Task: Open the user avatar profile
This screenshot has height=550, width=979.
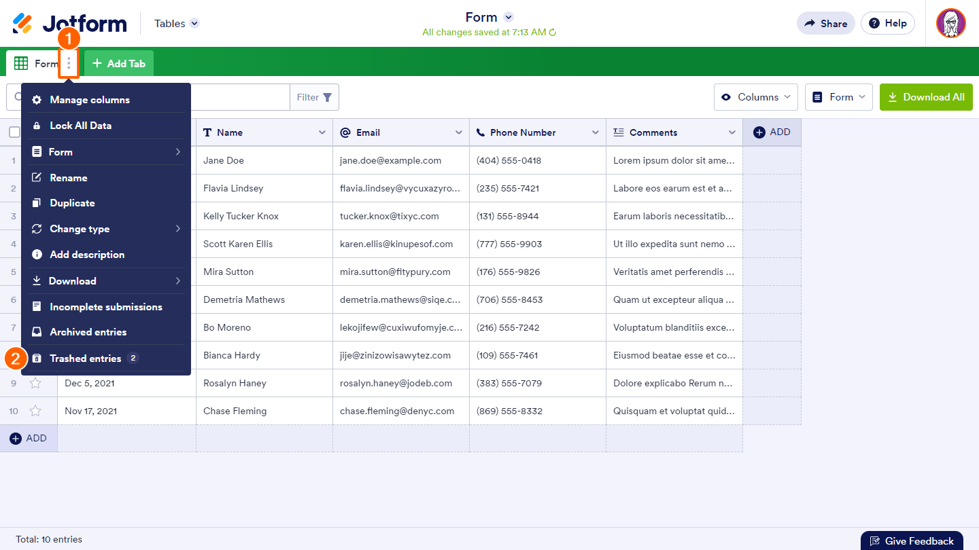Action: (x=950, y=23)
